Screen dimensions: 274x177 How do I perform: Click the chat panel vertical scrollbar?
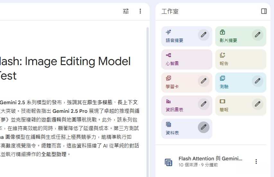[147, 96]
